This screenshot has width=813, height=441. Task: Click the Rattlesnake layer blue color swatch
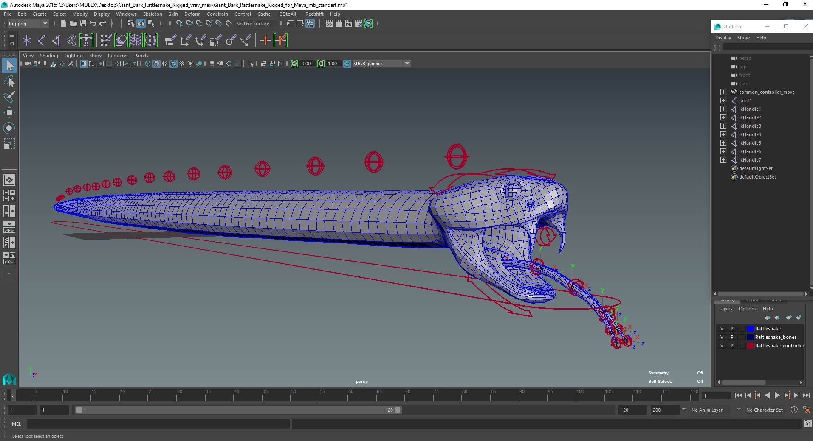click(x=750, y=329)
